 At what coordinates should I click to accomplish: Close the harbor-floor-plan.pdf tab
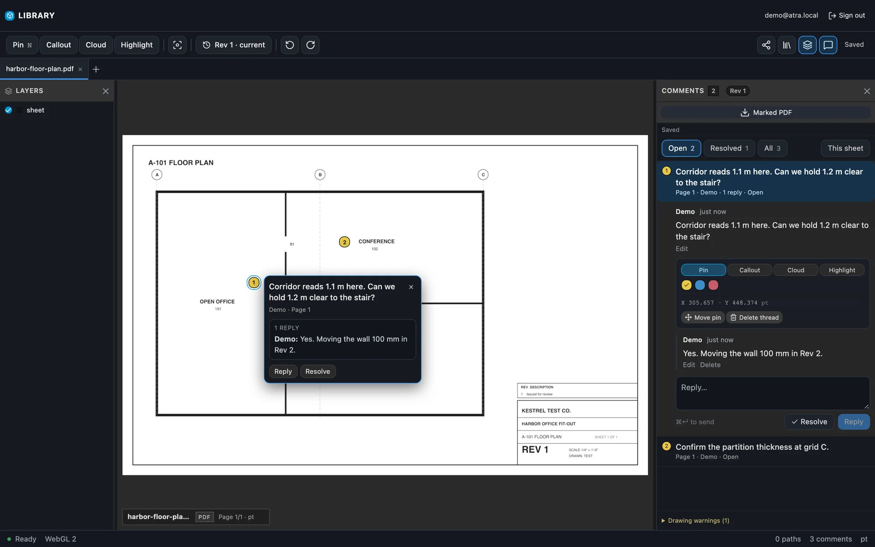coord(80,69)
